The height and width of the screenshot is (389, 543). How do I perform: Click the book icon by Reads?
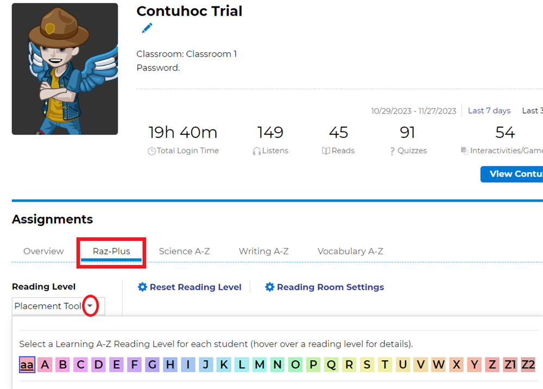[x=326, y=151]
